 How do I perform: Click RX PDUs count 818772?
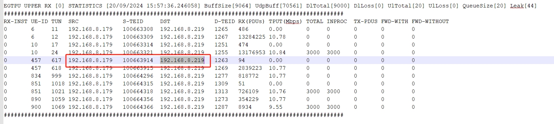pyautogui.click(x=248, y=76)
